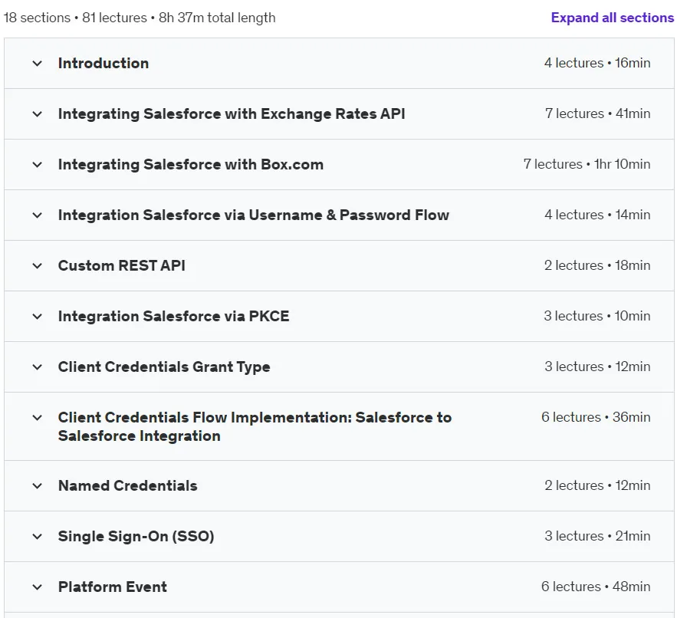This screenshot has height=618, width=677.
Task: Click '6 lectures • 36min' text
Action: 596,417
